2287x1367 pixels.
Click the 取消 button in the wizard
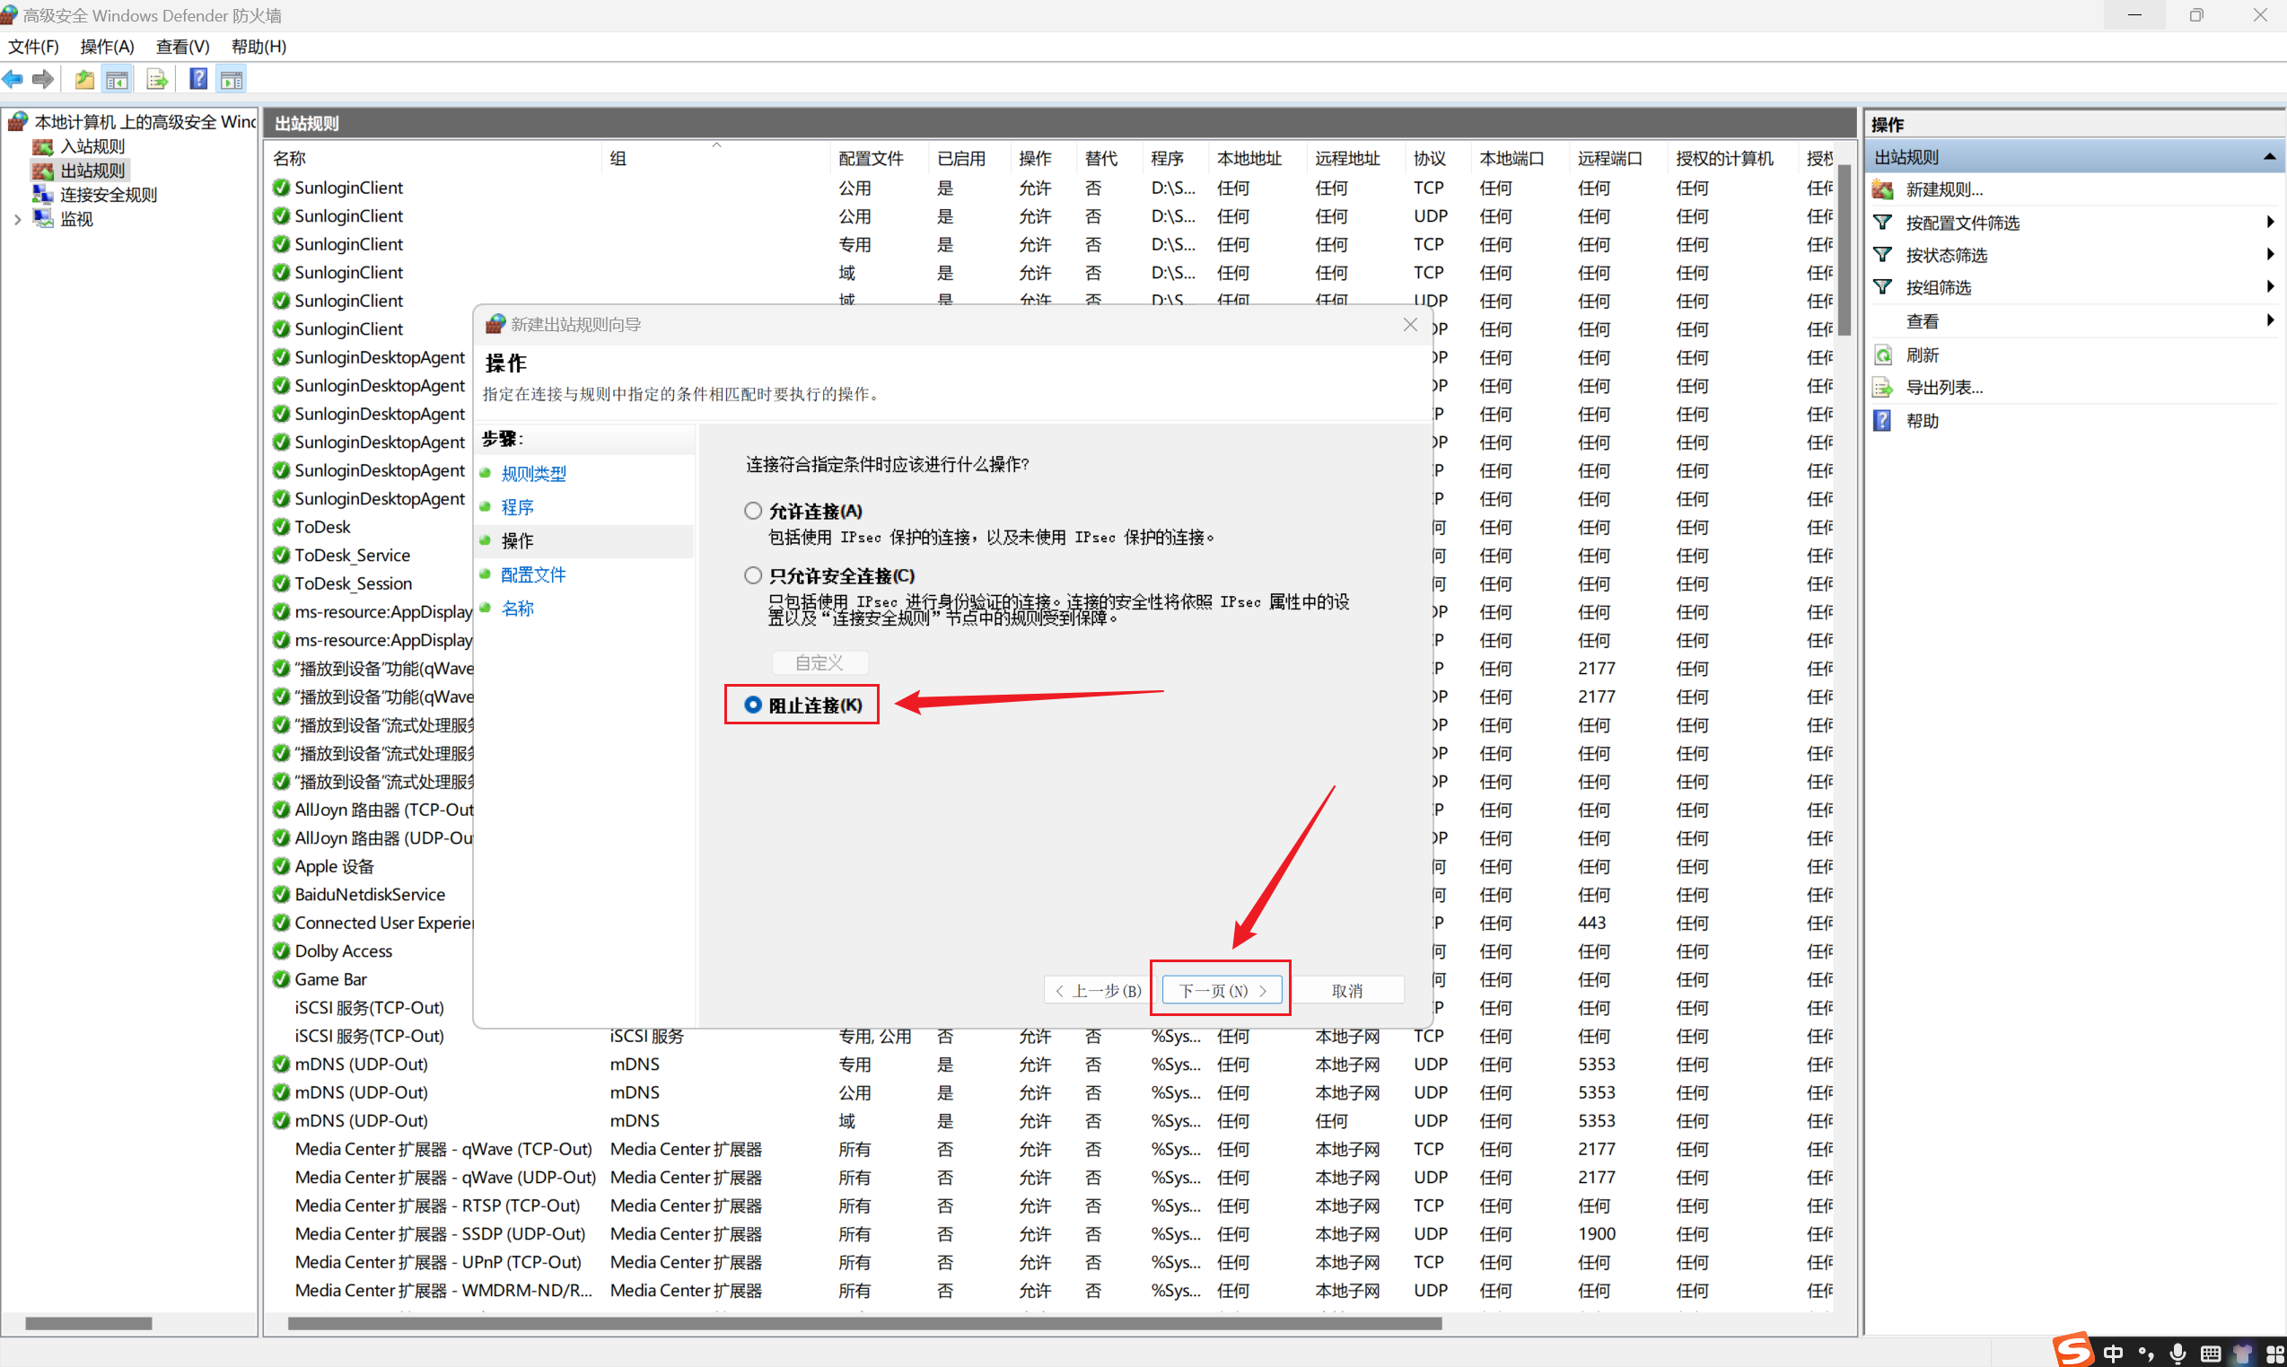click(1345, 990)
